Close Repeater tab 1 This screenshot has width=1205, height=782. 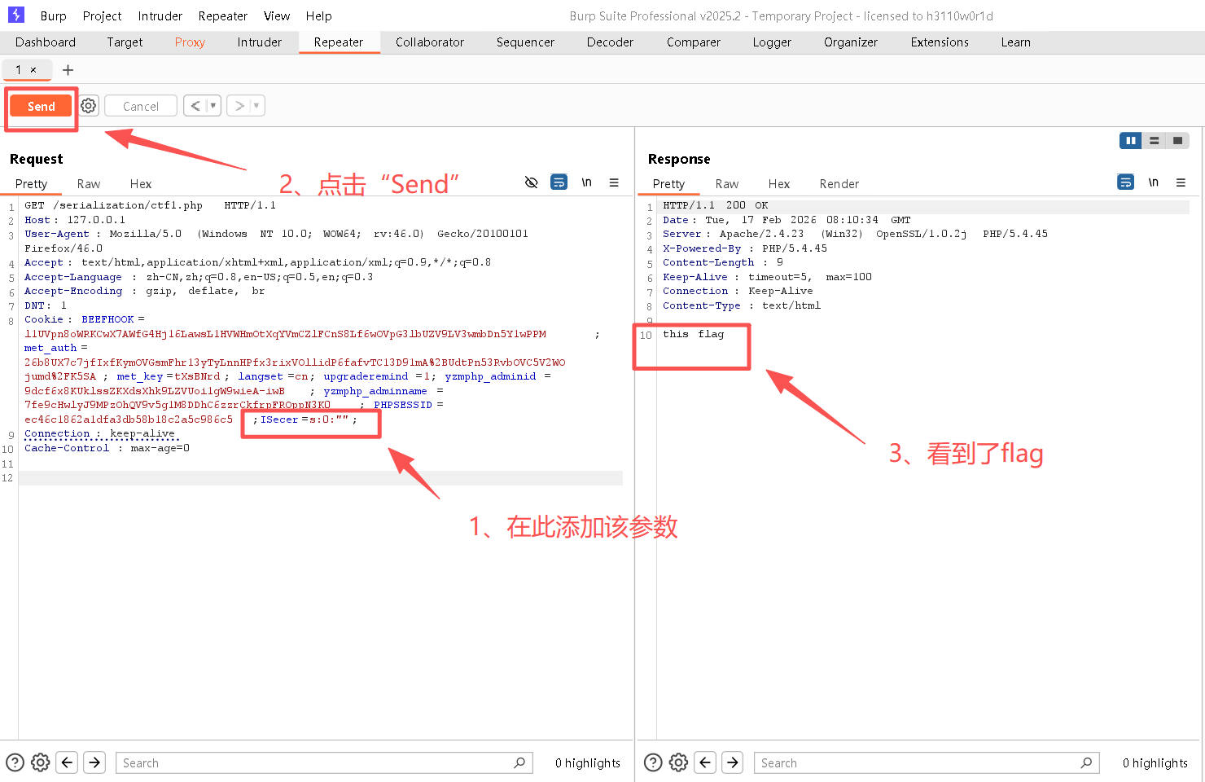tap(33, 70)
